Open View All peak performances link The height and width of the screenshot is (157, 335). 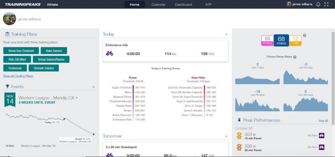[x=323, y=121]
